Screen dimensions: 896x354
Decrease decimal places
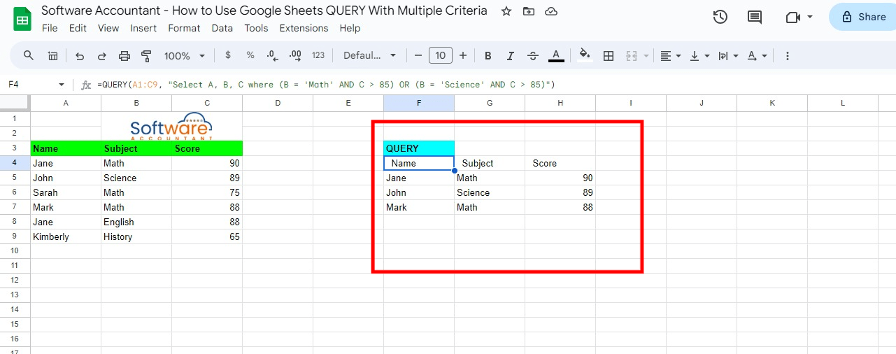pyautogui.click(x=273, y=55)
